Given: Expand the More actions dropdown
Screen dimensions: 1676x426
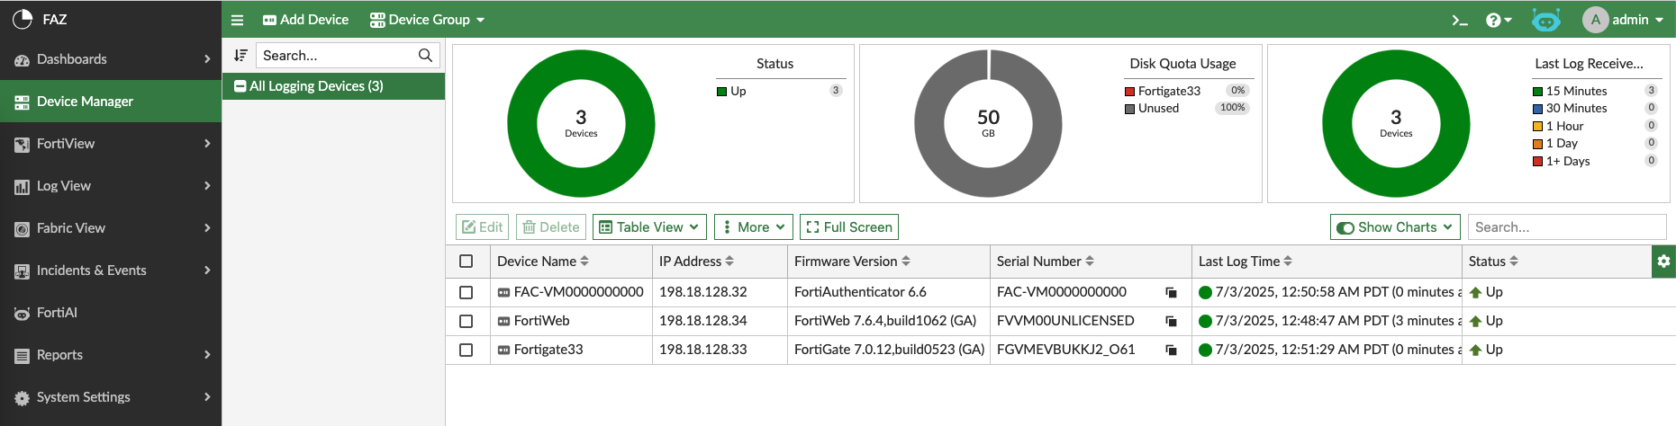Looking at the screenshot, I should [753, 227].
